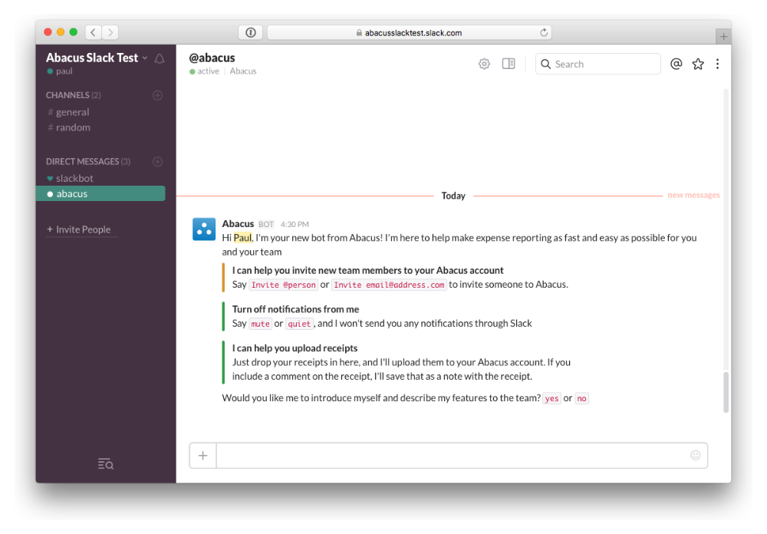767x534 pixels.
Task: Click the gray 'Abacus' subtitle in the header
Action: click(243, 71)
